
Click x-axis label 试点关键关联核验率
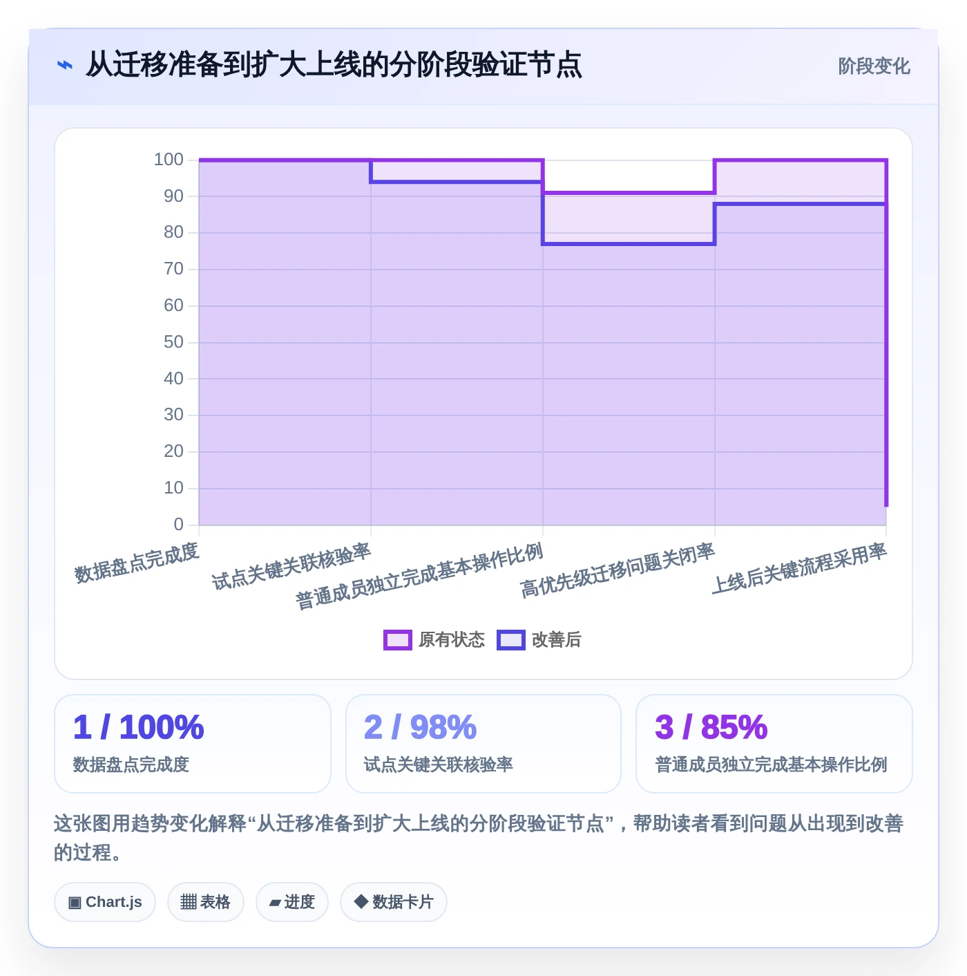[291, 567]
